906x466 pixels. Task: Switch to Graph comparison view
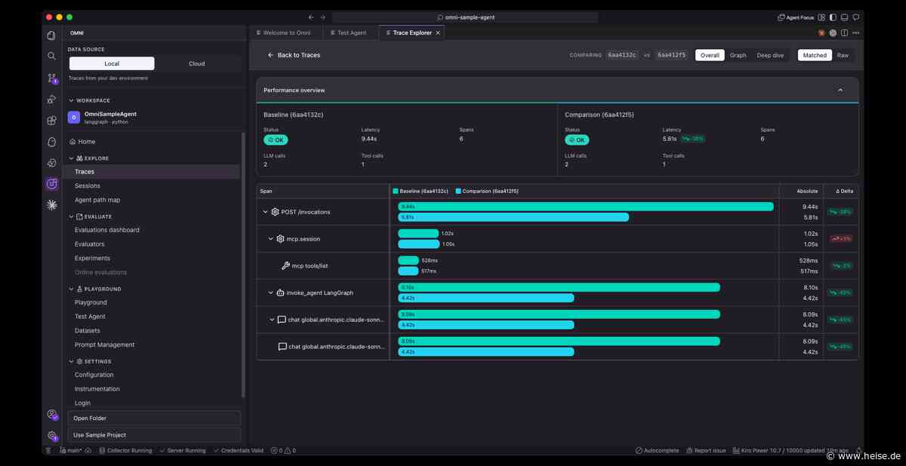pyautogui.click(x=738, y=55)
